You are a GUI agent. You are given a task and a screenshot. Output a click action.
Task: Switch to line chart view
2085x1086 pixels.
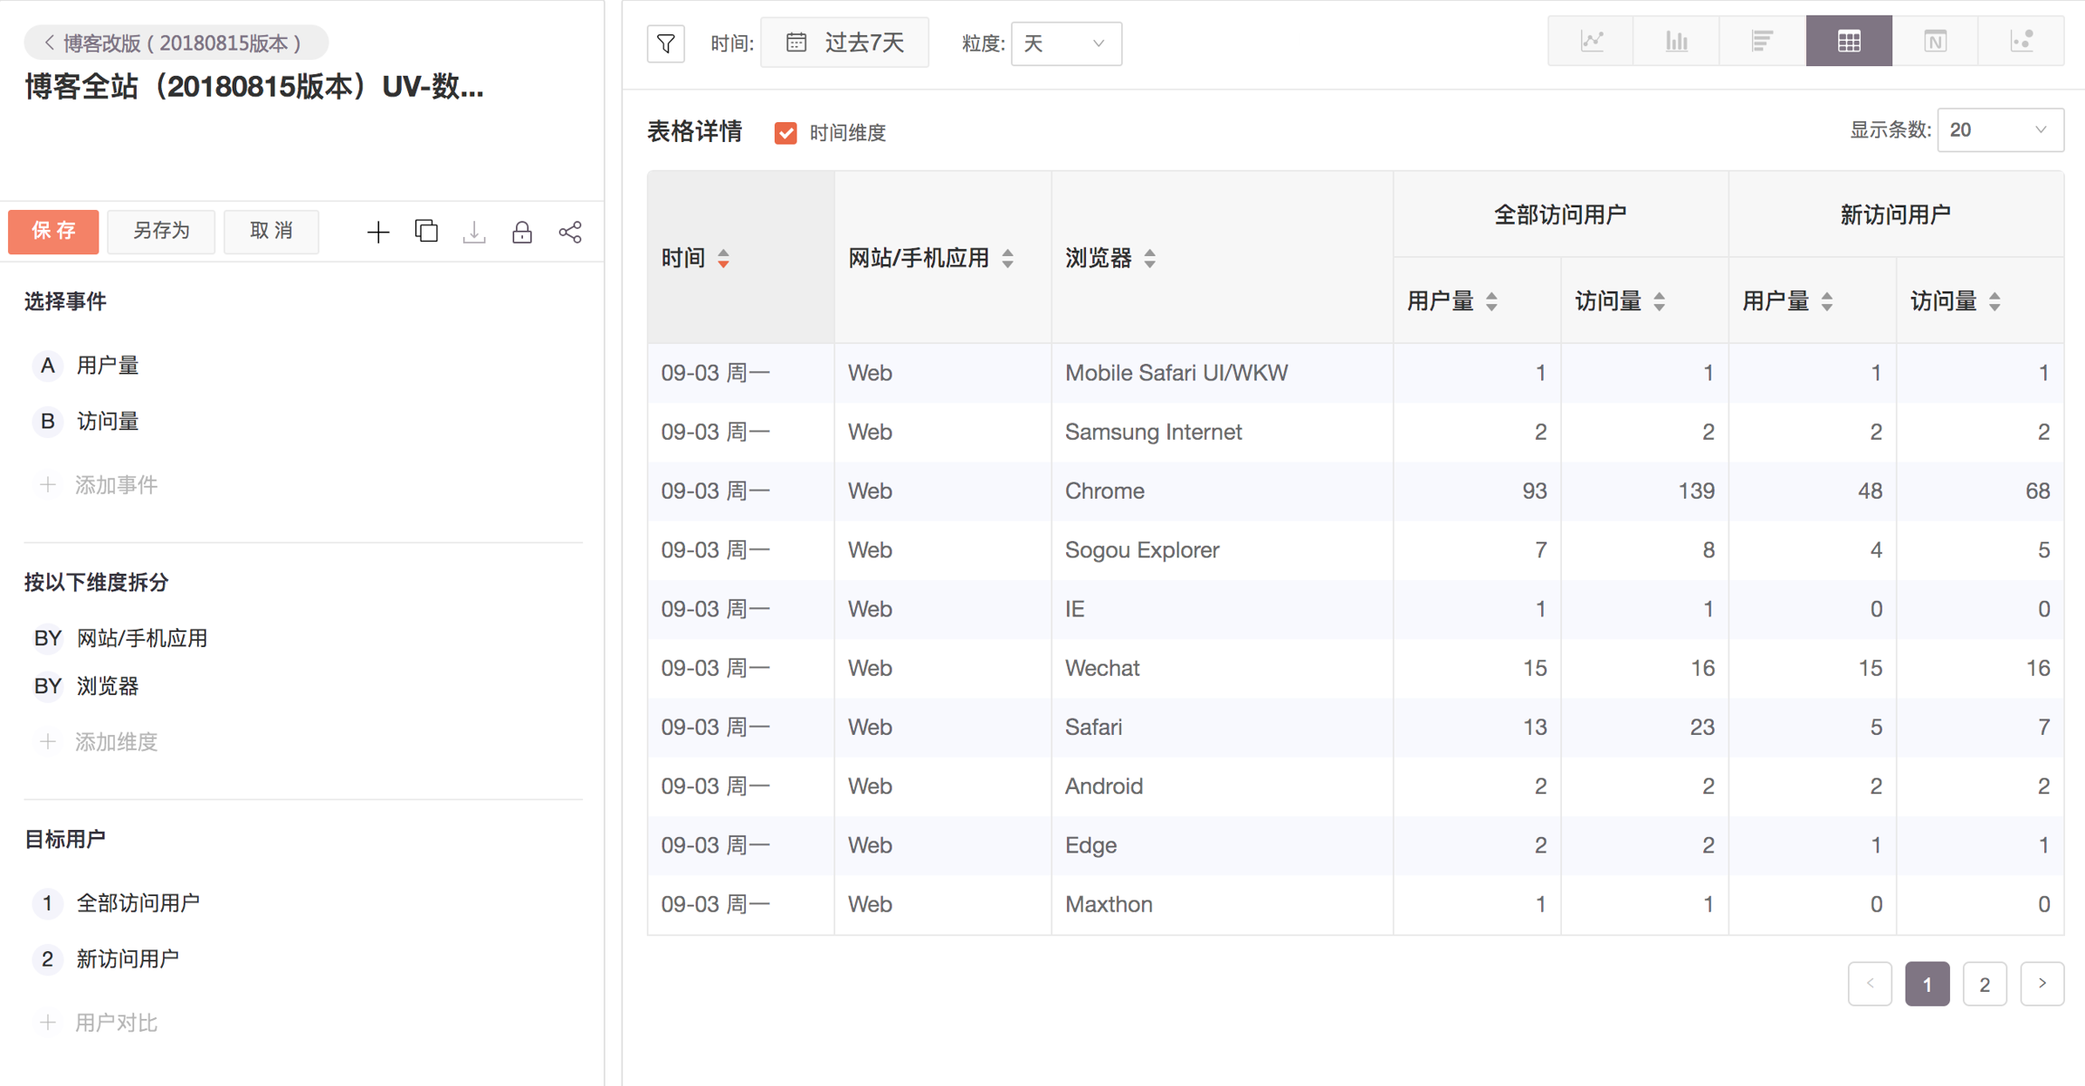pyautogui.click(x=1591, y=41)
